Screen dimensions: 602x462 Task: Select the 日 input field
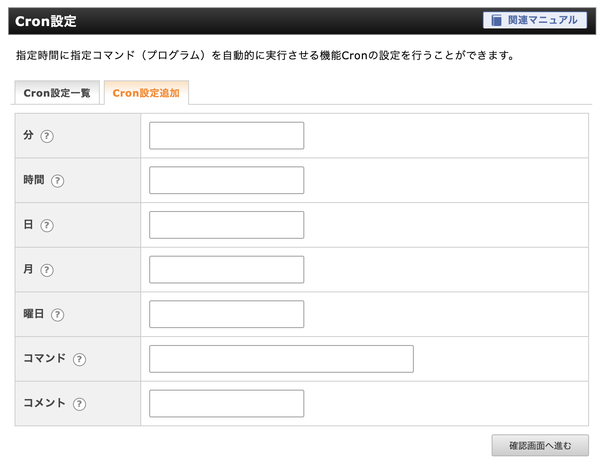[x=226, y=225]
